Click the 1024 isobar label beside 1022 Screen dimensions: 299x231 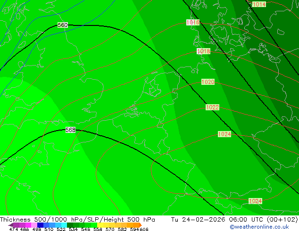tap(224, 134)
